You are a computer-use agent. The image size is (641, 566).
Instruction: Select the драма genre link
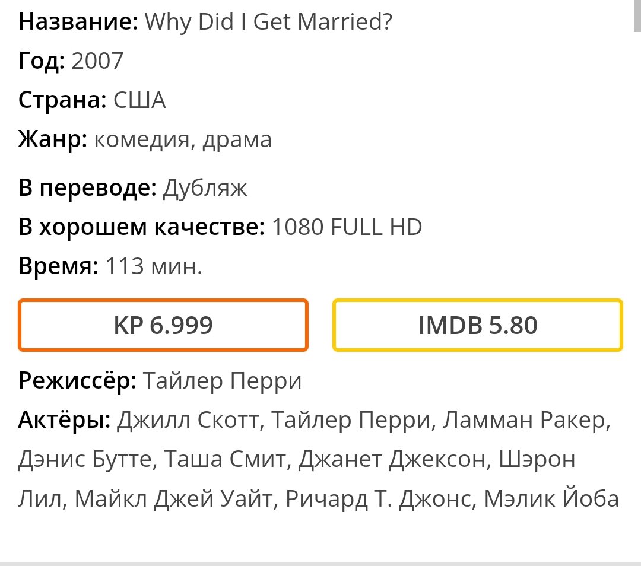point(237,140)
